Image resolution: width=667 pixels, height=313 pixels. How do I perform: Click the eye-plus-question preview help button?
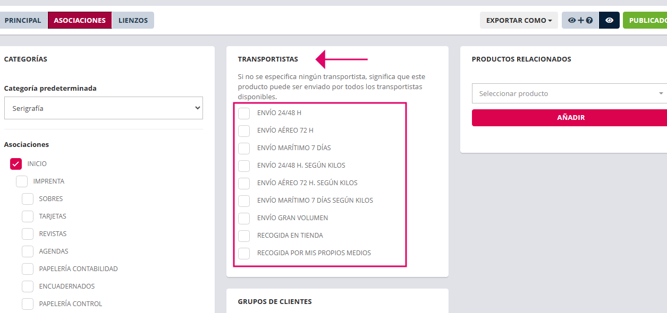[x=580, y=20]
